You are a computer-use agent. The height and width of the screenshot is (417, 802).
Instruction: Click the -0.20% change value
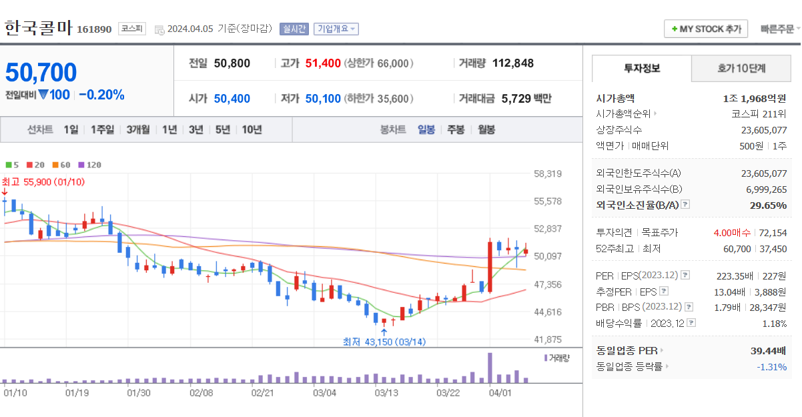tap(101, 95)
